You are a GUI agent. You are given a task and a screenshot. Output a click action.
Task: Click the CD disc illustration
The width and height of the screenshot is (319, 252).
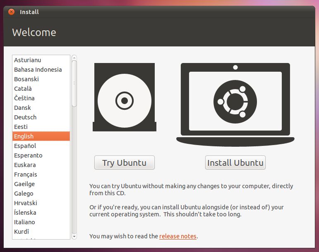click(125, 97)
